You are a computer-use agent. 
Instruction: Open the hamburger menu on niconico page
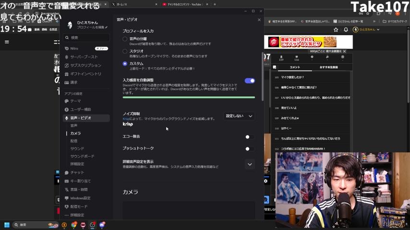click(7, 42)
